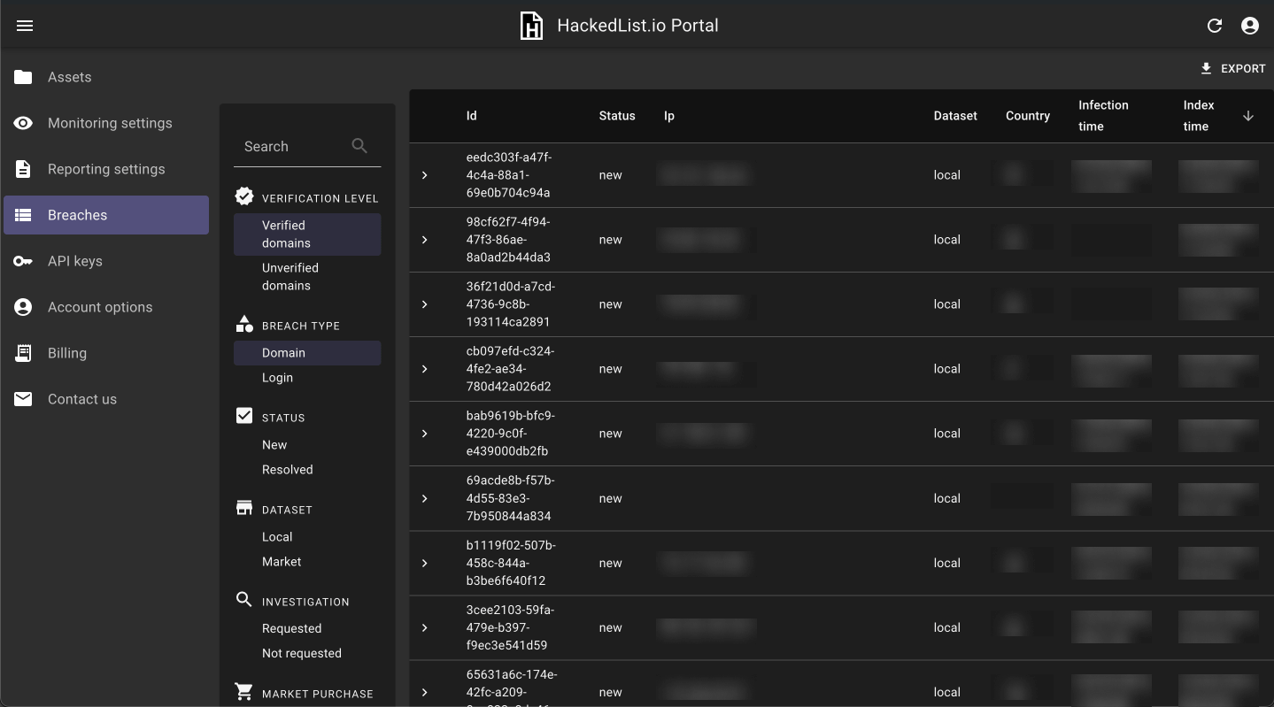Expand breach row cb097efd-c324
The image size is (1274, 707).
coord(425,369)
